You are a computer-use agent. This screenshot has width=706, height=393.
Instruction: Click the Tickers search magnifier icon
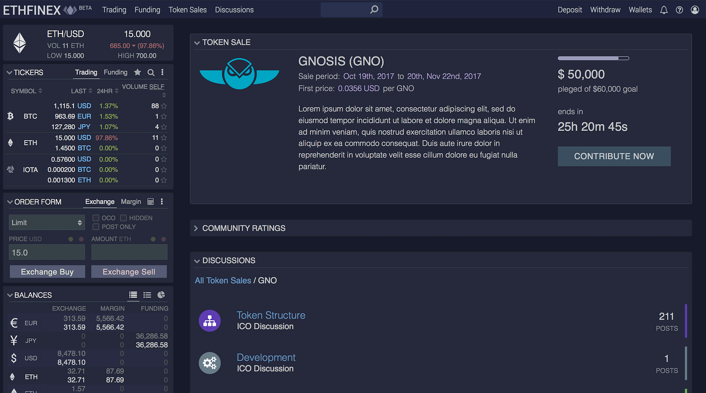click(x=151, y=72)
